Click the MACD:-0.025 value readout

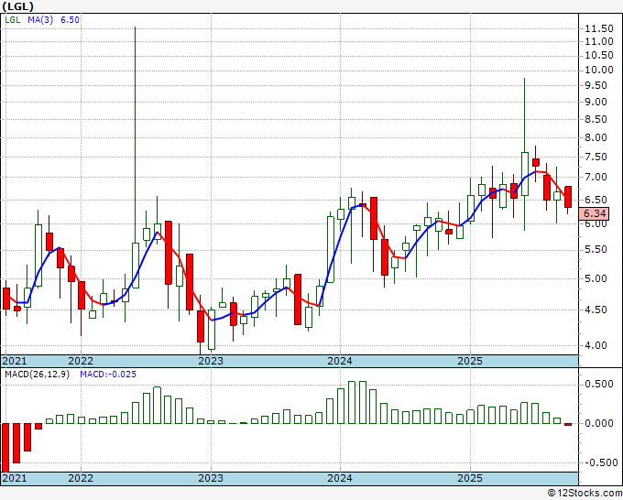108,375
